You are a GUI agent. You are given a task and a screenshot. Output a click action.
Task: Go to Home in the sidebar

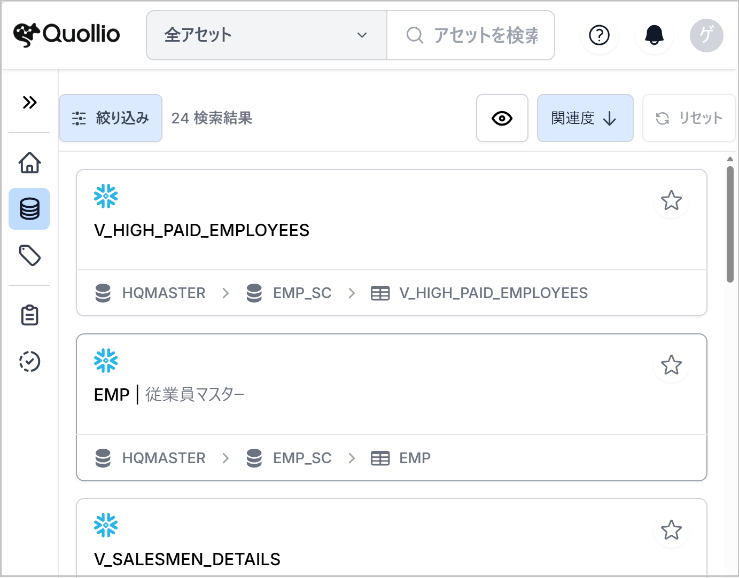[29, 162]
